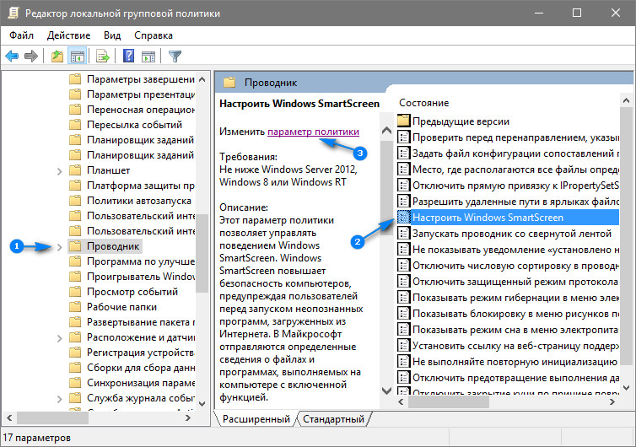This screenshot has width=636, height=447.
Task: Click the Back arrow in the toolbar
Action: 12,57
